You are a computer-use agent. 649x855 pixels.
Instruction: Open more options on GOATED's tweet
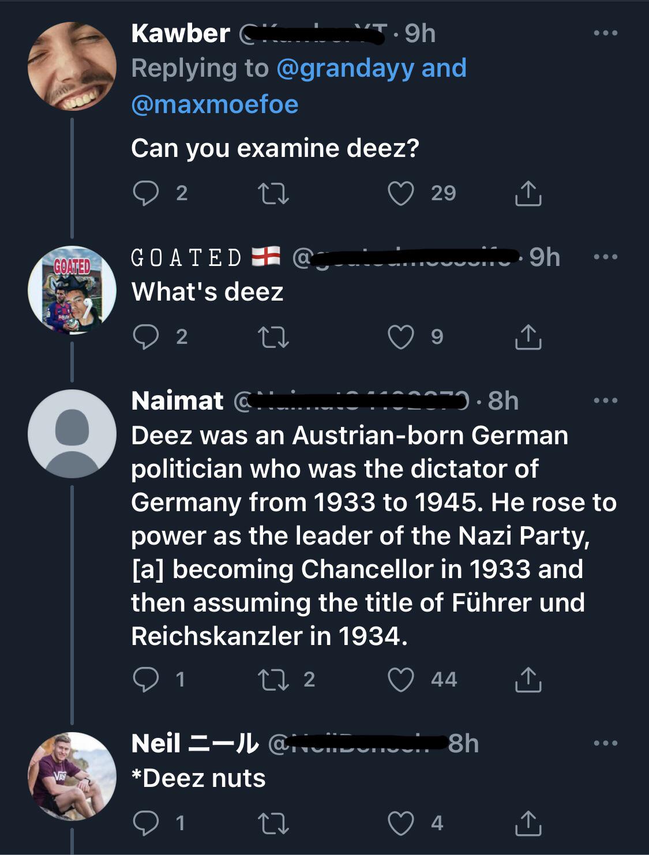point(605,257)
